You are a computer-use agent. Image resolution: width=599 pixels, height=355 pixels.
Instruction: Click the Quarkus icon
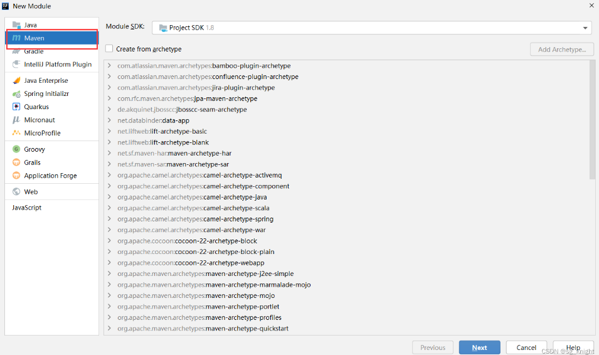[x=16, y=107]
